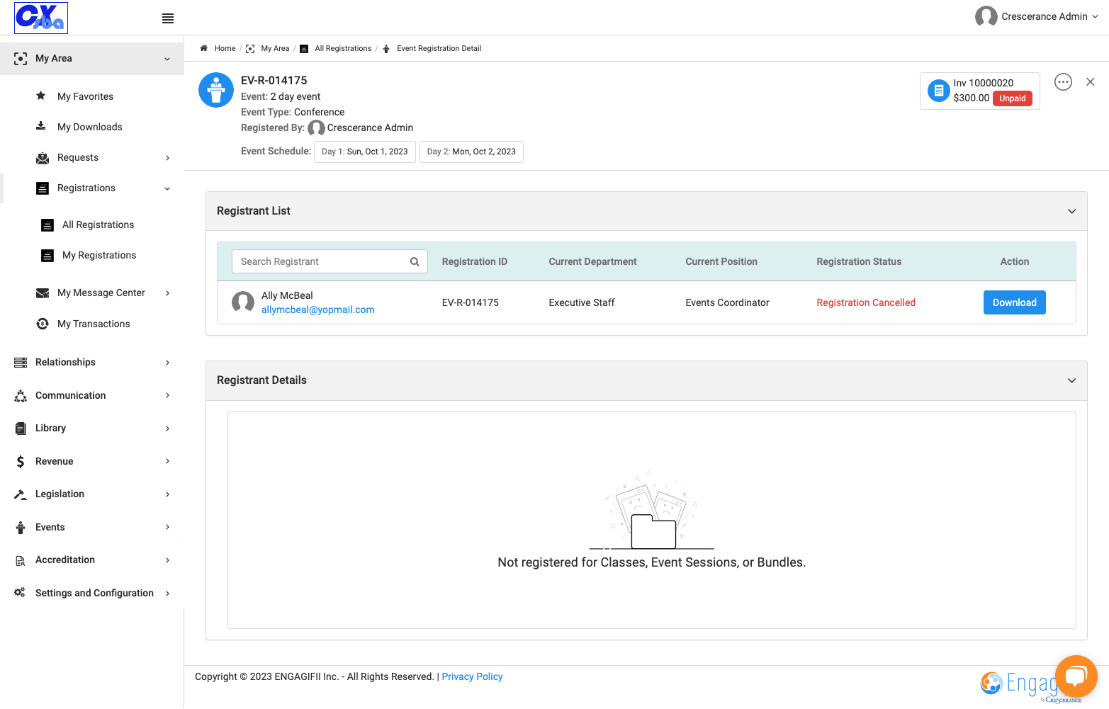Open the Communication sidebar menu
This screenshot has height=709, width=1109.
click(x=92, y=395)
